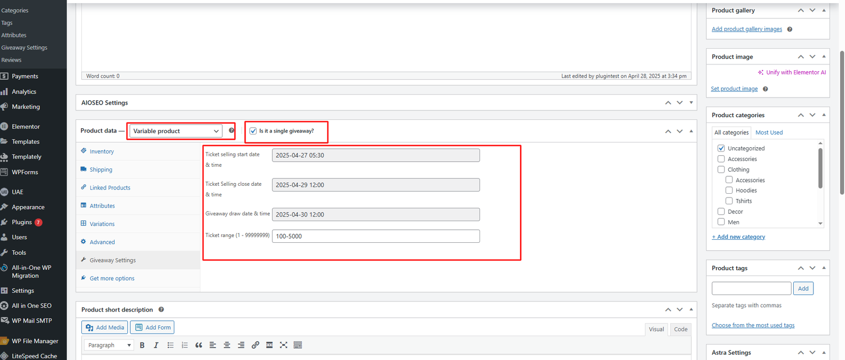Viewport: 845px width, 360px height.
Task: Click the Add Media button
Action: 105,327
